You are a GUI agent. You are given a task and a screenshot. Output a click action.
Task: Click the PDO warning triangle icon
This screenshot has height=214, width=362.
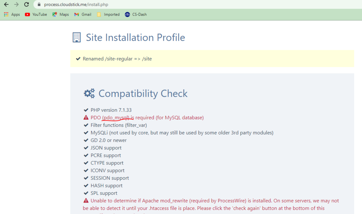pos(86,117)
